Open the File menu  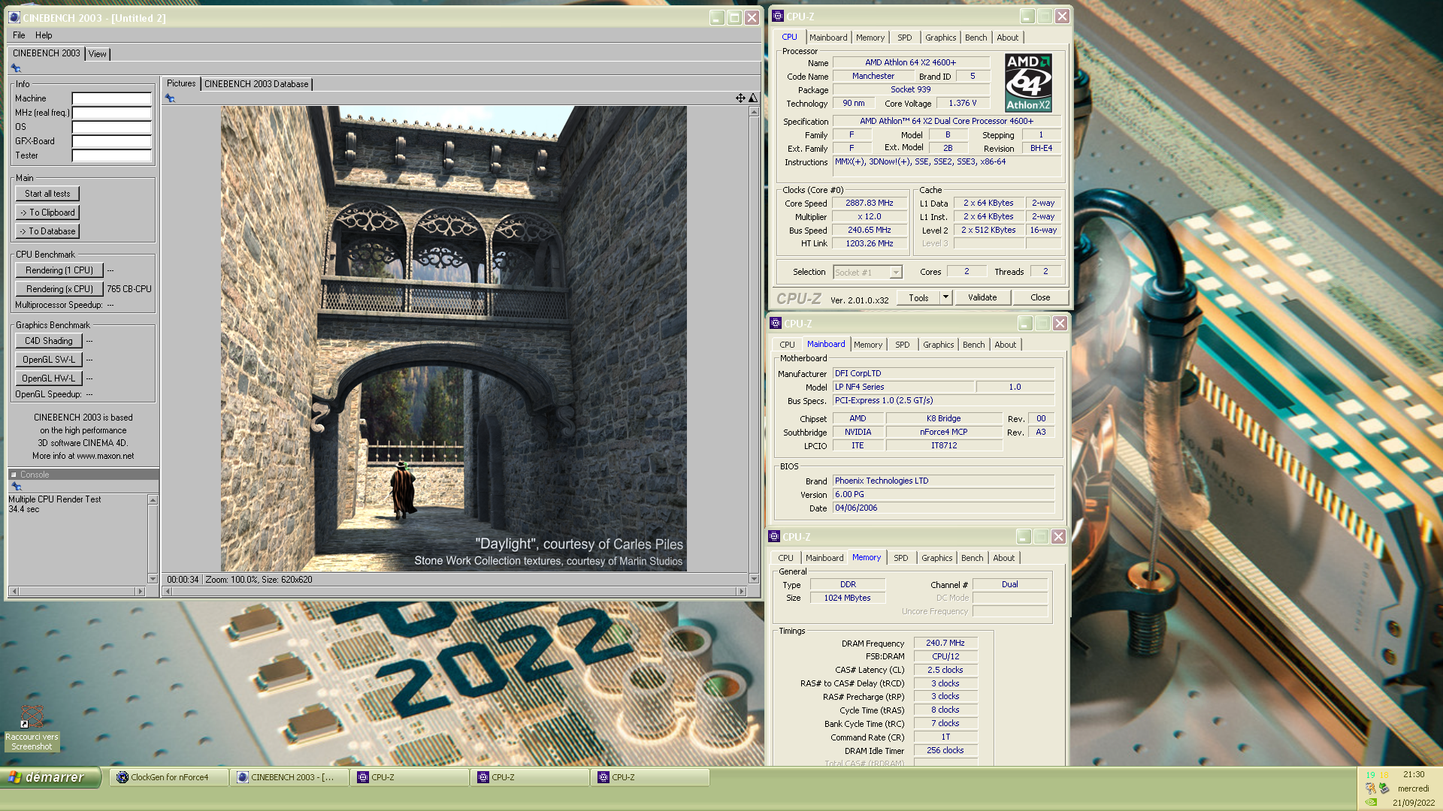coord(19,35)
